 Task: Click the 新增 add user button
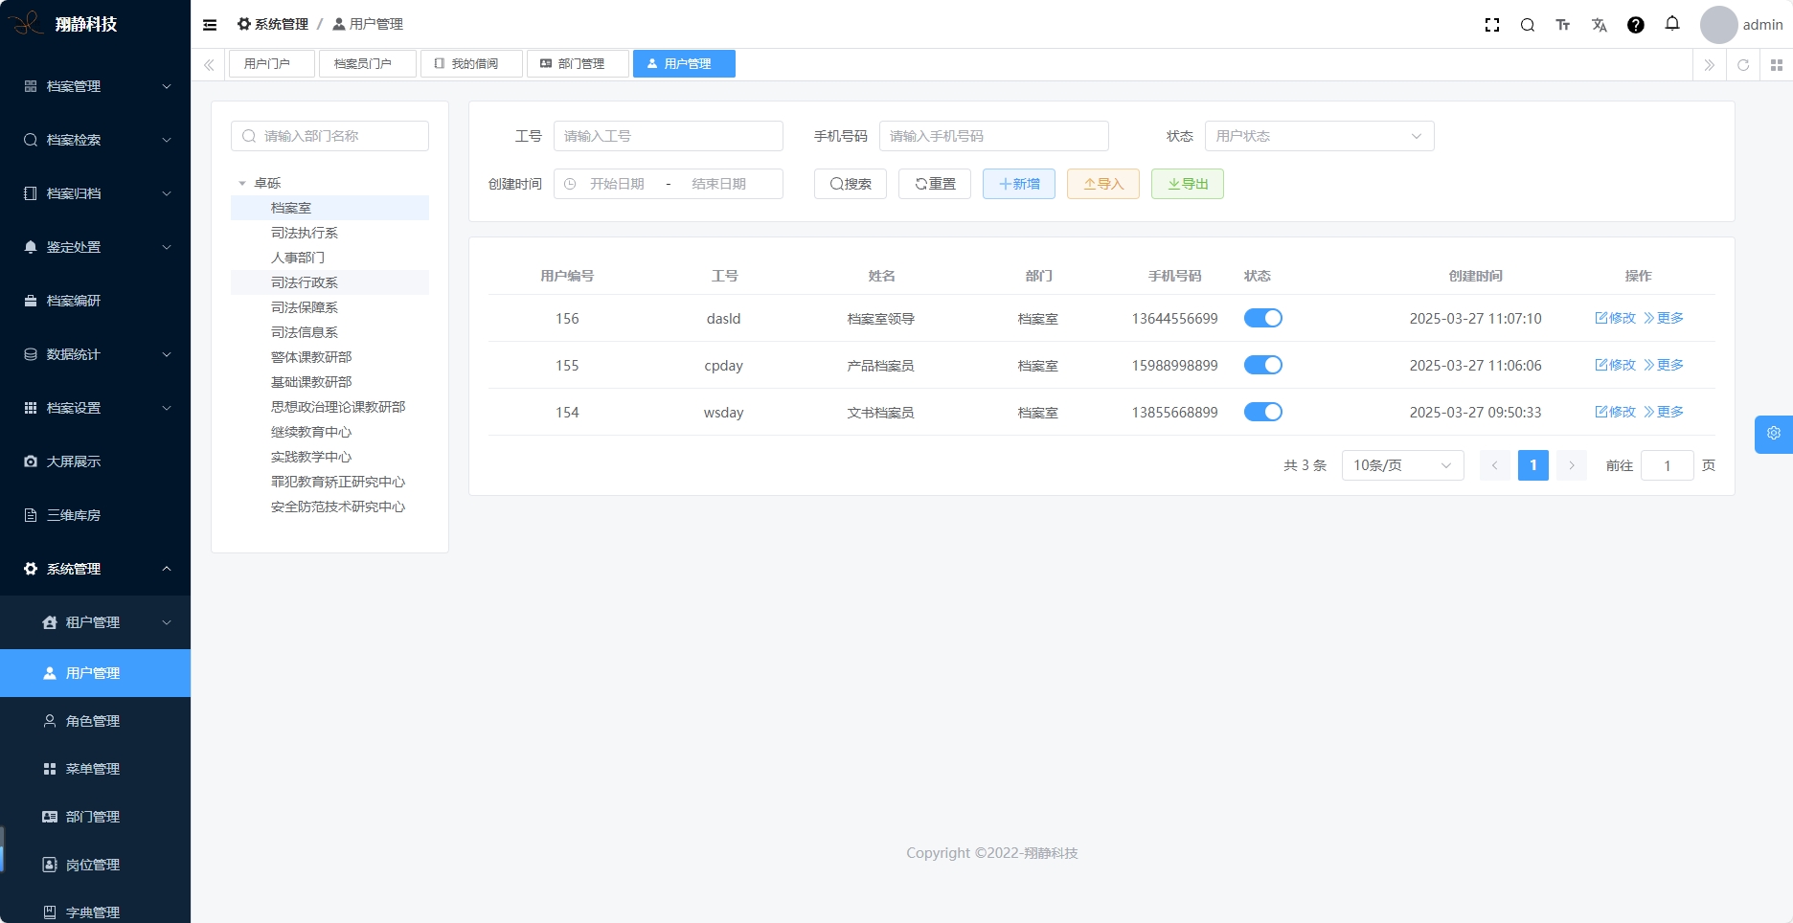tap(1018, 184)
